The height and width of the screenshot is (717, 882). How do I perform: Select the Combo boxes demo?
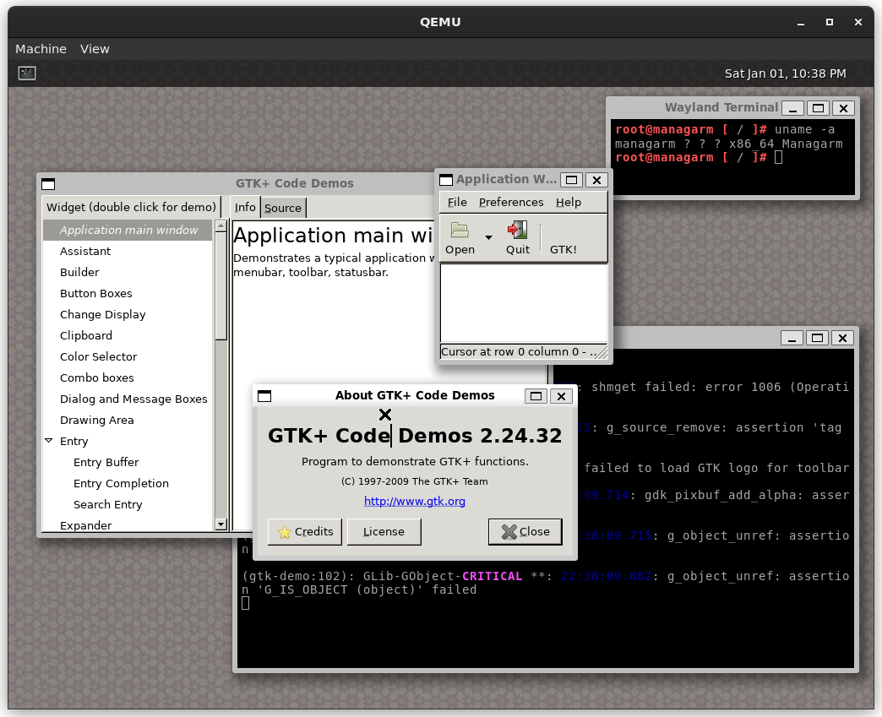[128, 378]
